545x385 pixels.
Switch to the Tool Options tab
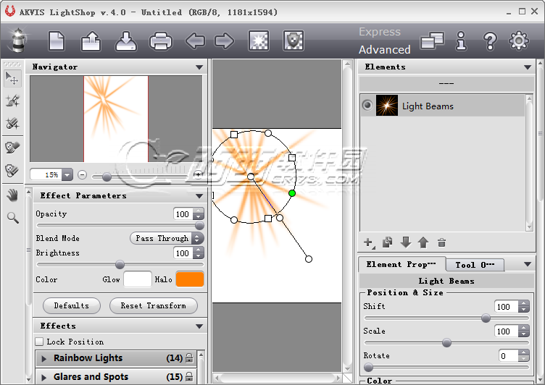coord(475,265)
